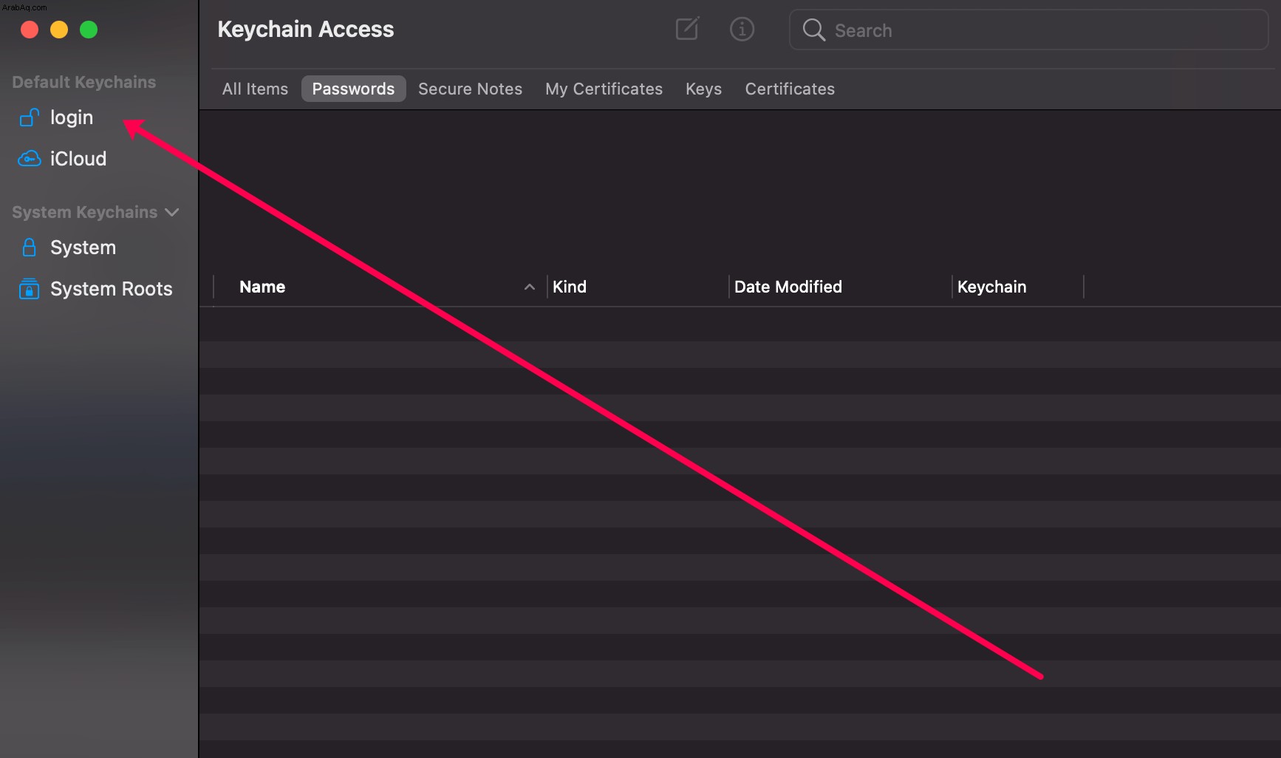Viewport: 1281px width, 758px height.
Task: Click the System Roots cabinet icon
Action: pos(29,289)
